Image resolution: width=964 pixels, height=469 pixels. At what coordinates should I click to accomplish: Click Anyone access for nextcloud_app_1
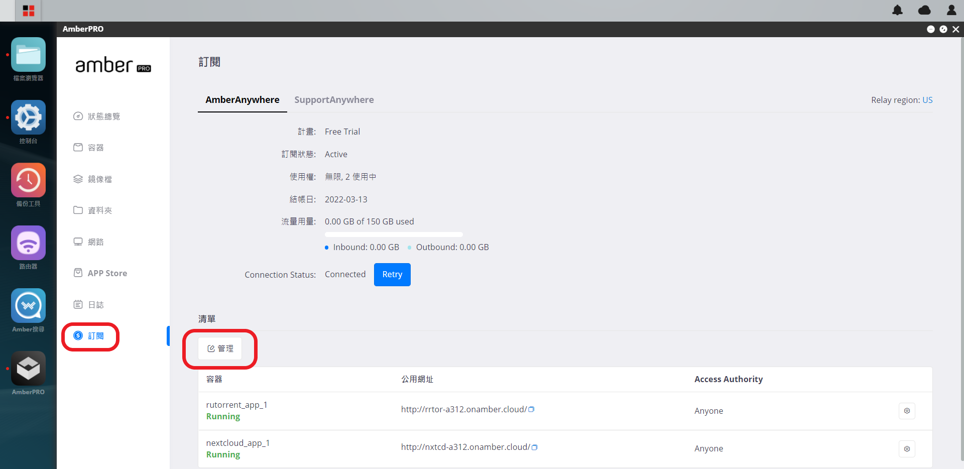(x=709, y=448)
